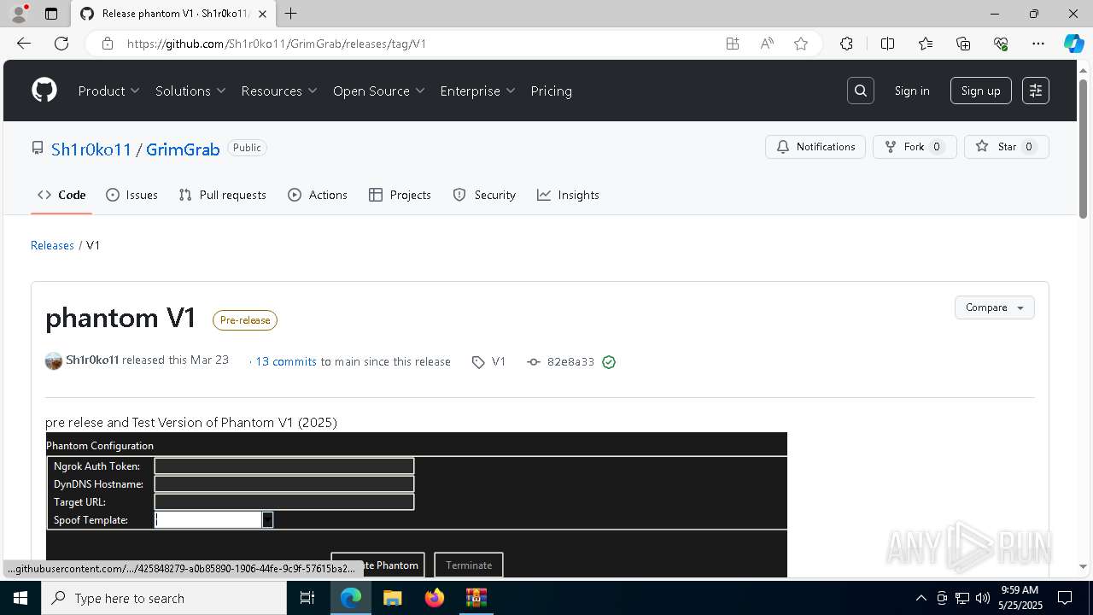The width and height of the screenshot is (1093, 615).
Task: Open the tab actions menu icon
Action: (51, 14)
